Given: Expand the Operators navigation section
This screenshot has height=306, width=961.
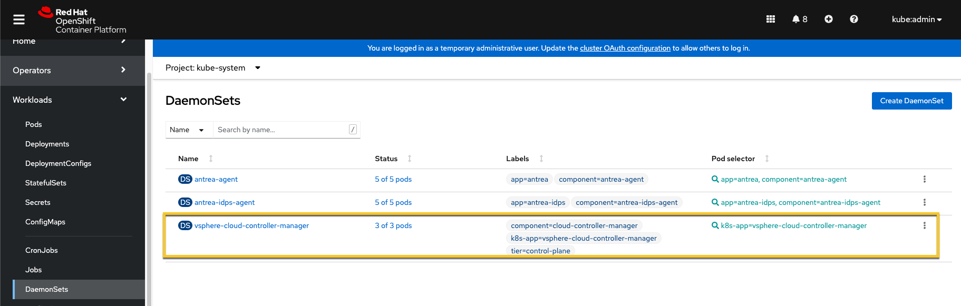Looking at the screenshot, I should pyautogui.click(x=72, y=71).
